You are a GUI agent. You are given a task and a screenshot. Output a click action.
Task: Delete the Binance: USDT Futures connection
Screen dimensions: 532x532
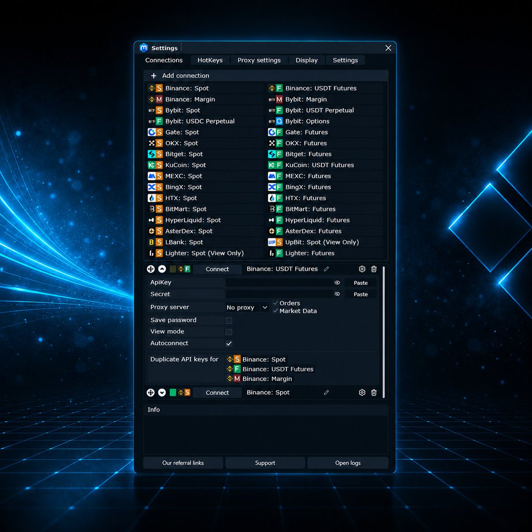coord(374,269)
